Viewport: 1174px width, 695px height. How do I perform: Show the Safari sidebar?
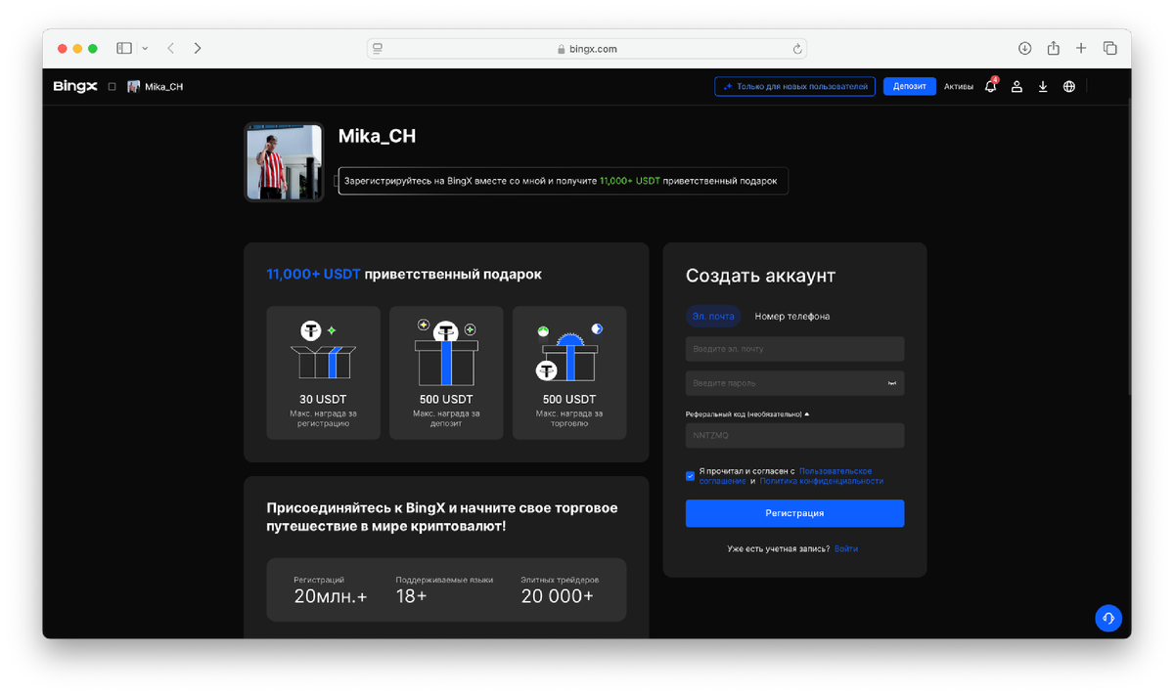click(x=124, y=48)
